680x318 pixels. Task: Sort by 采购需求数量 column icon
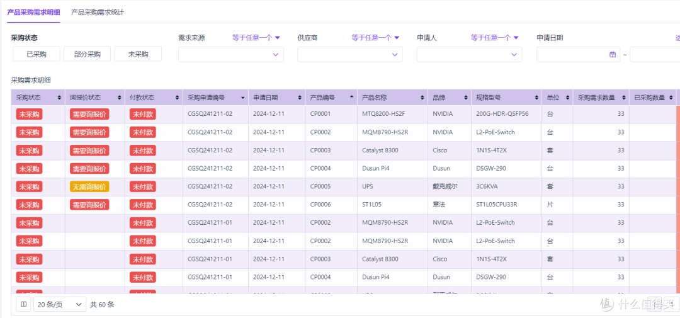click(624, 98)
